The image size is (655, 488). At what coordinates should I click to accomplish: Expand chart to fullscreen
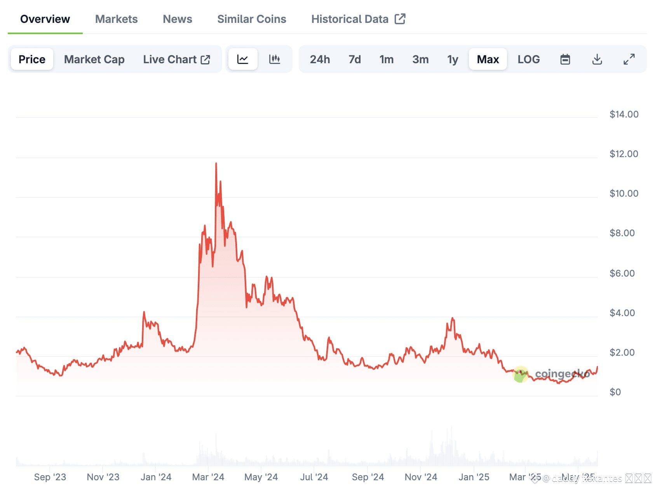click(629, 59)
